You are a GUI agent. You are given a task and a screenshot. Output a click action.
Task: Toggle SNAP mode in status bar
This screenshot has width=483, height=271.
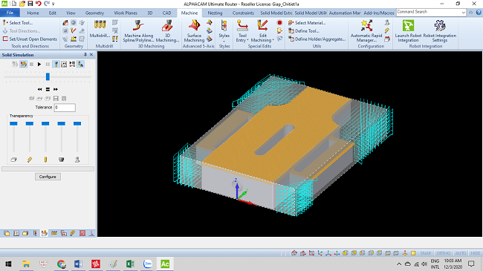point(425,253)
